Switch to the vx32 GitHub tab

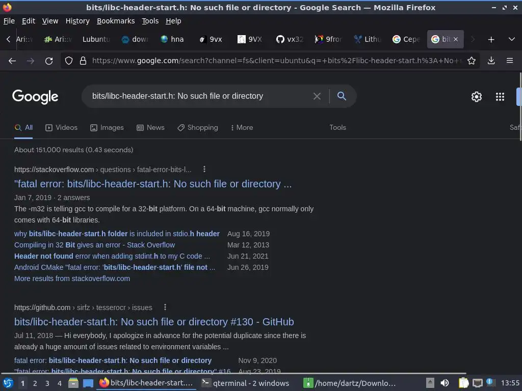pos(290,39)
